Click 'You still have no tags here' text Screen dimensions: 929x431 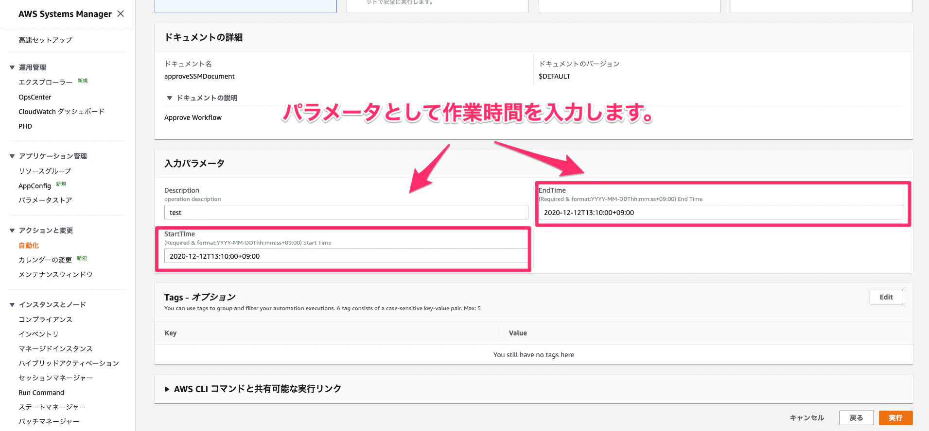click(534, 355)
